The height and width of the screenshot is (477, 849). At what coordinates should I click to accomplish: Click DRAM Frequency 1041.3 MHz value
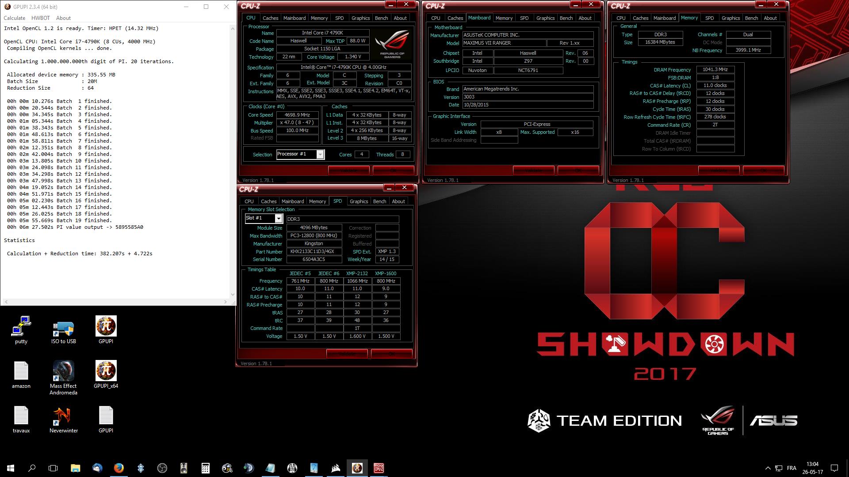pos(715,69)
